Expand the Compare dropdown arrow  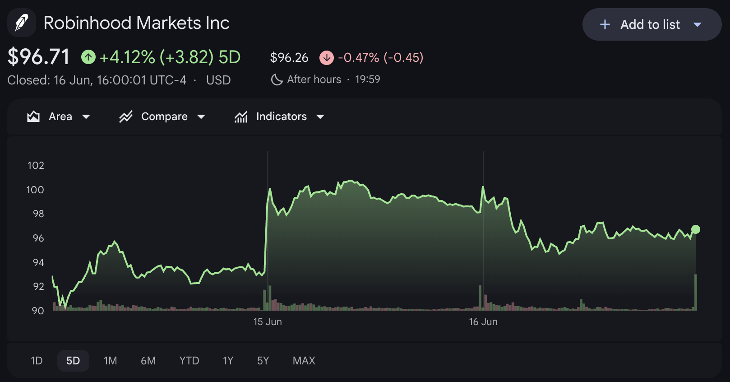[x=201, y=117]
